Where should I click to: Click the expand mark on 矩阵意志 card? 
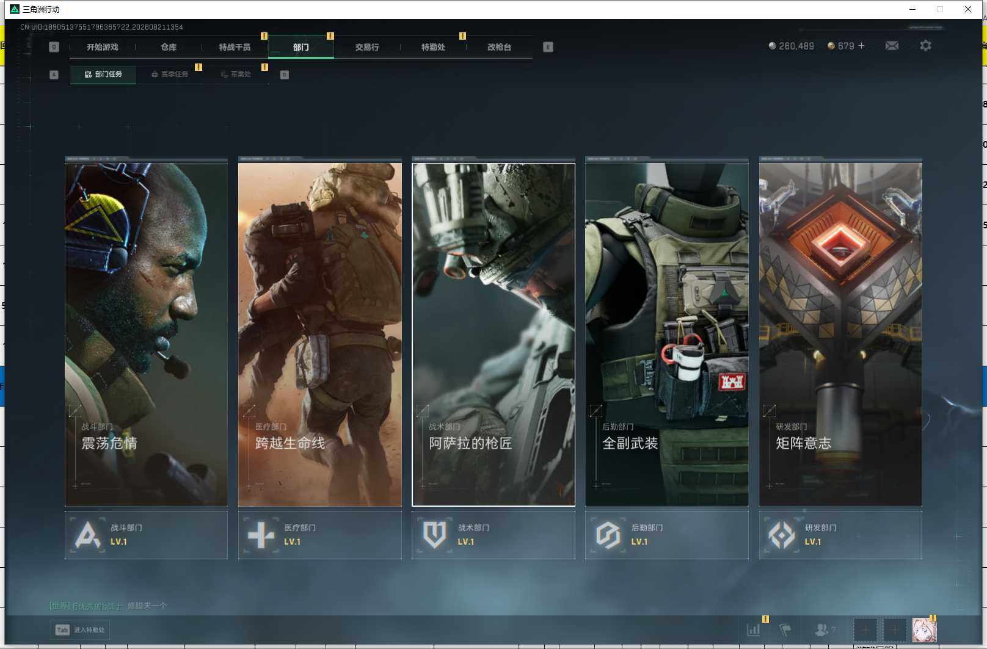click(x=770, y=410)
